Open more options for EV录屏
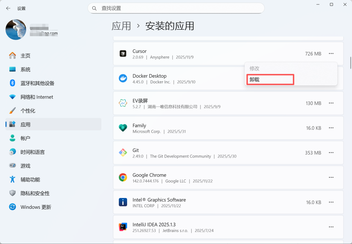 tap(331, 103)
